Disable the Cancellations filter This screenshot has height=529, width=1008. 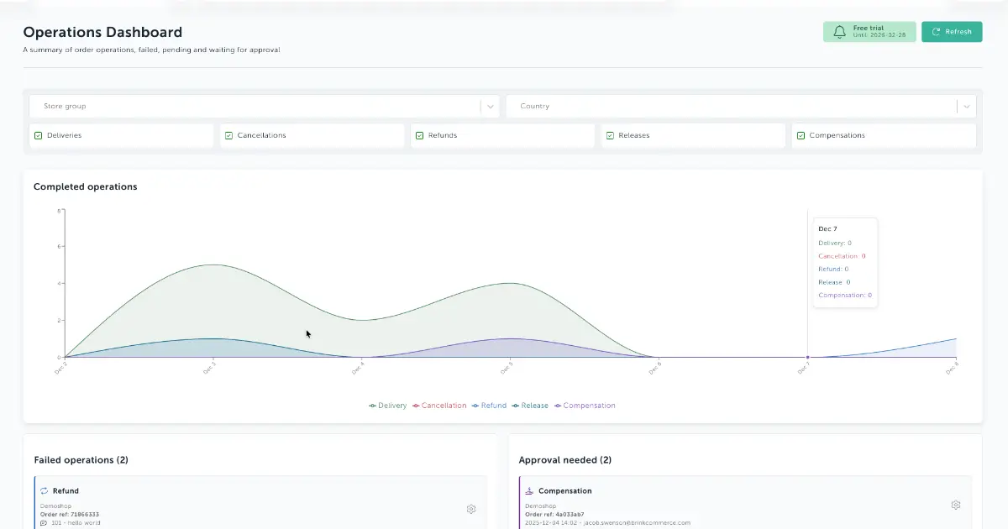click(228, 135)
